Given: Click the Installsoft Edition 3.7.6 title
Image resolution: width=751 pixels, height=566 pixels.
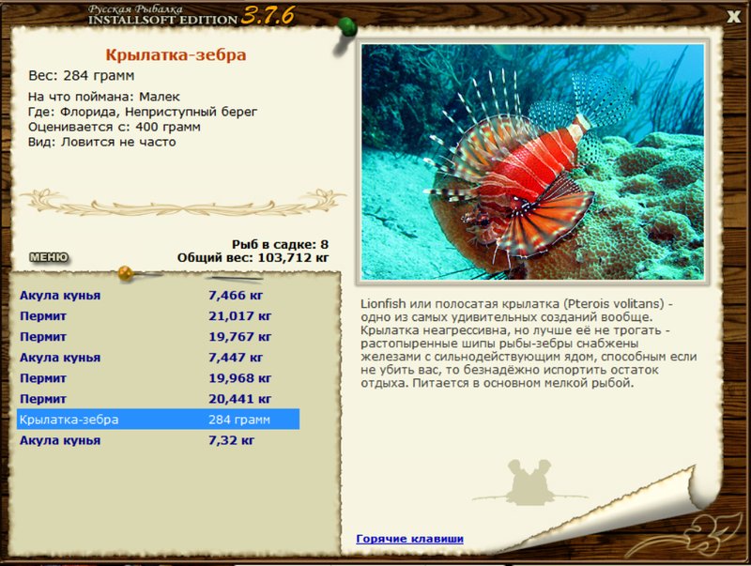Looking at the screenshot, I should [x=191, y=16].
